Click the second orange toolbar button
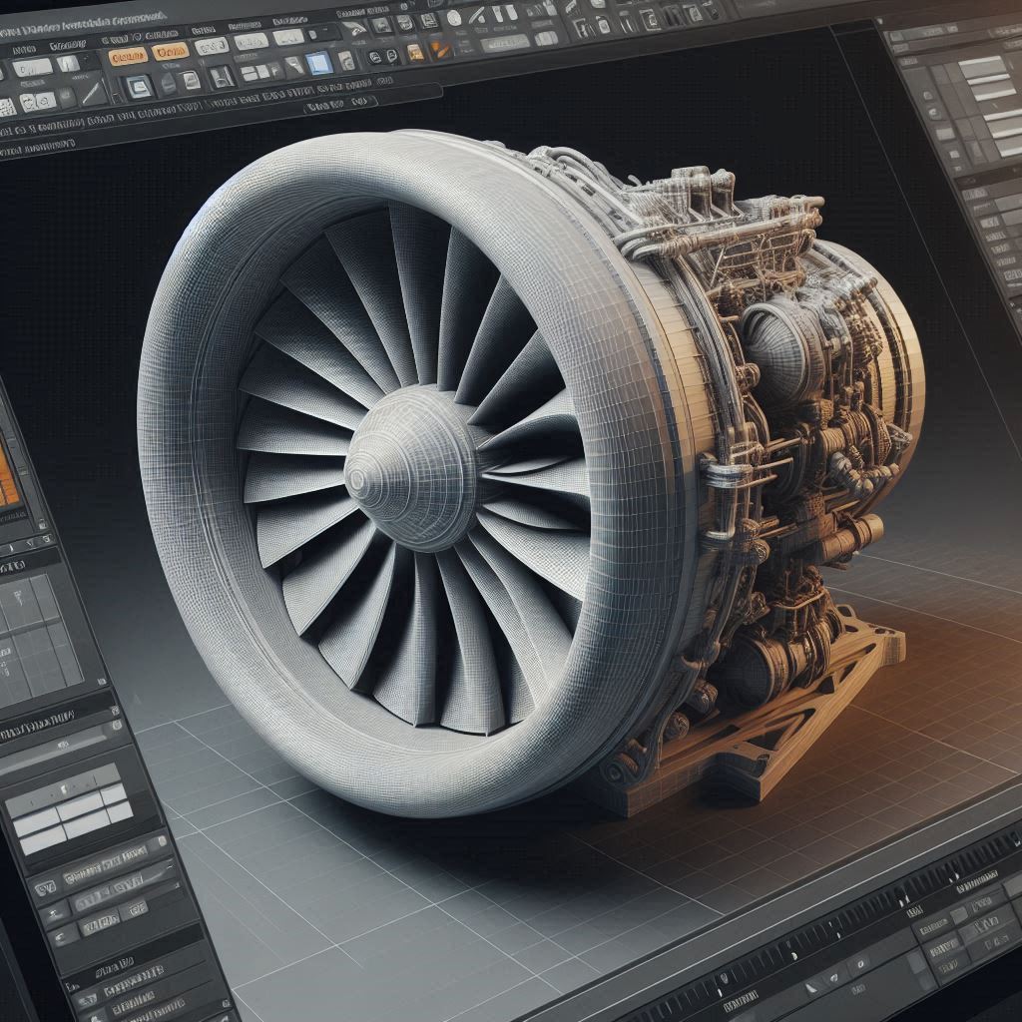Viewport: 1022px width, 1022px height. click(x=172, y=51)
